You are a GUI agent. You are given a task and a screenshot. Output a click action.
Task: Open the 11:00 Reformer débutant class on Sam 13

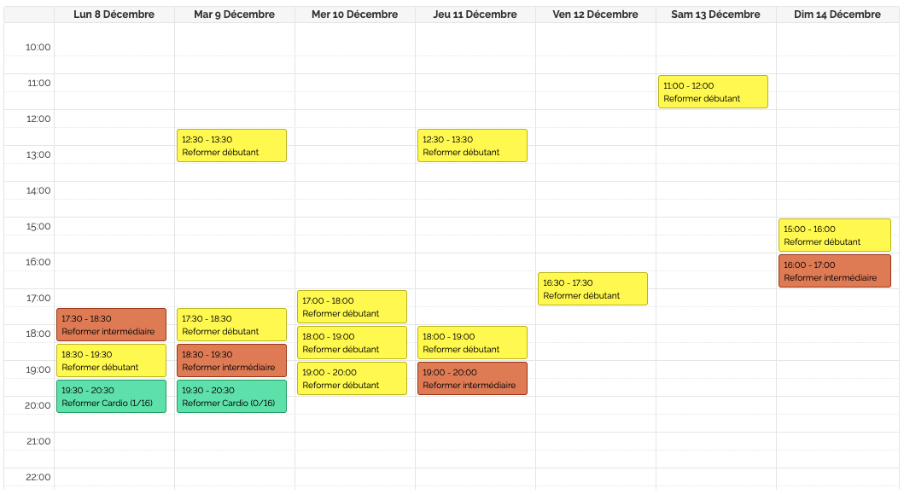point(713,91)
